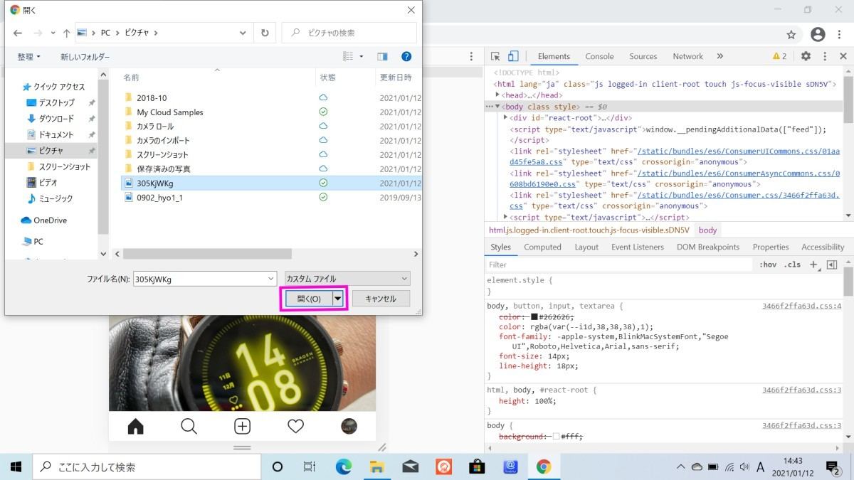Open the recent locations dropdown arrow
Image resolution: width=854 pixels, height=480 pixels.
coord(53,33)
